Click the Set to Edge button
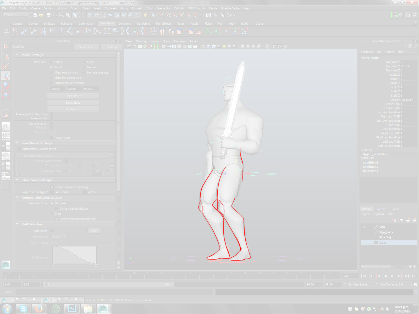419x314 pixels. coord(73,103)
